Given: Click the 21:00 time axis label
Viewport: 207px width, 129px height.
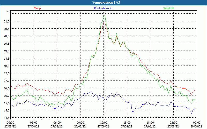Looking at the screenshot, I should coord(173,123).
